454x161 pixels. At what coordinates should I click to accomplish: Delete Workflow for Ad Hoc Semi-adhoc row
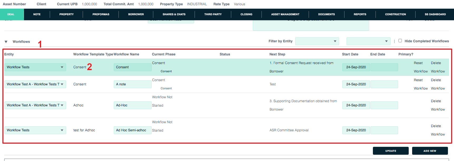tap(438, 130)
